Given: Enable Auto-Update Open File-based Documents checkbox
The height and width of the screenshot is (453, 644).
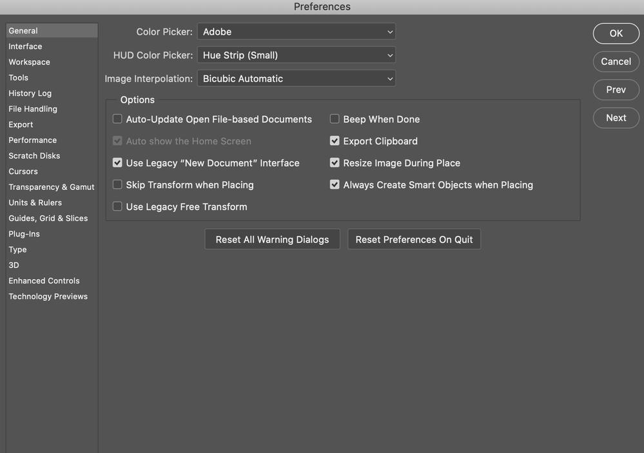Looking at the screenshot, I should click(x=117, y=119).
